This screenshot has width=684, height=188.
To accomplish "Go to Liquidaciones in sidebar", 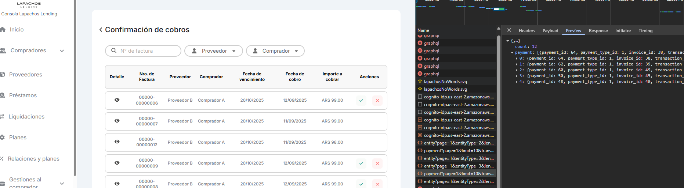I will coord(26,117).
